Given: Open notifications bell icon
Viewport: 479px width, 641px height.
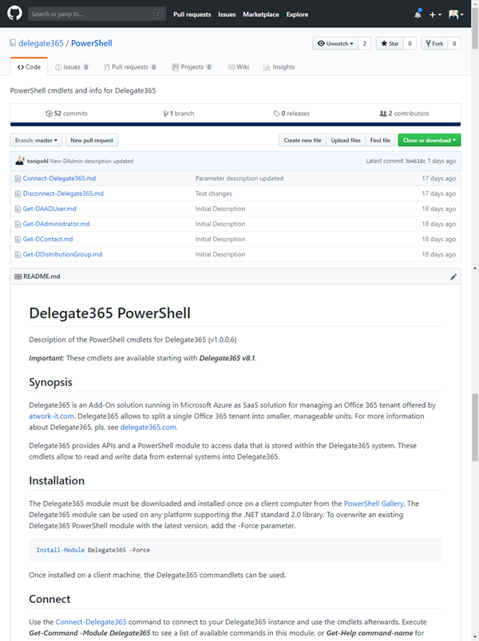Looking at the screenshot, I should (418, 14).
